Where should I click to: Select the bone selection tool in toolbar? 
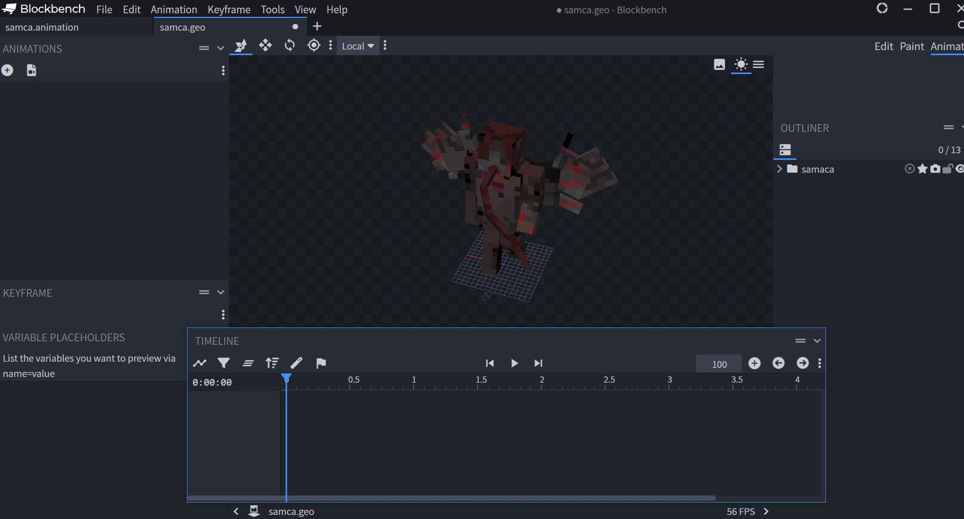(241, 46)
